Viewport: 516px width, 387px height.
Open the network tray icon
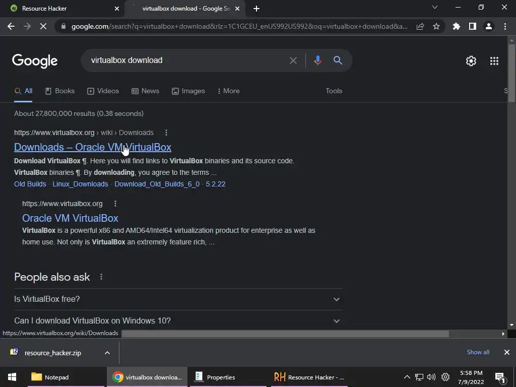coord(419,377)
